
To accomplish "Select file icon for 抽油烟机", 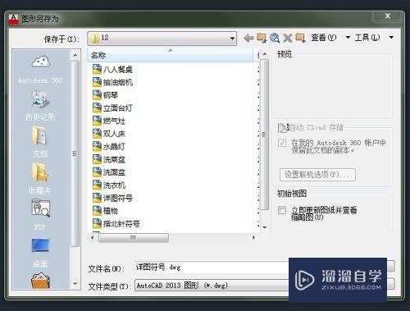I will [x=97, y=82].
